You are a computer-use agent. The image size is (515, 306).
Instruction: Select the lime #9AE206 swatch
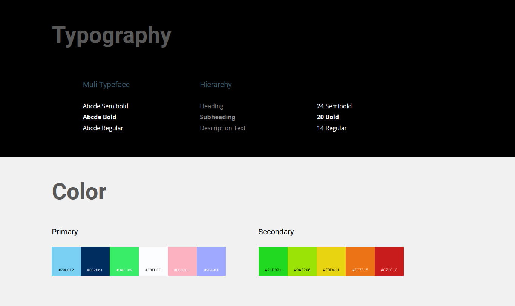[302, 261]
